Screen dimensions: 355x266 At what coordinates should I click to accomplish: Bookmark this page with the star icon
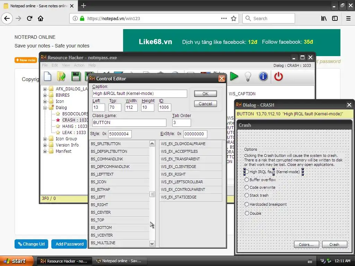[234, 18]
